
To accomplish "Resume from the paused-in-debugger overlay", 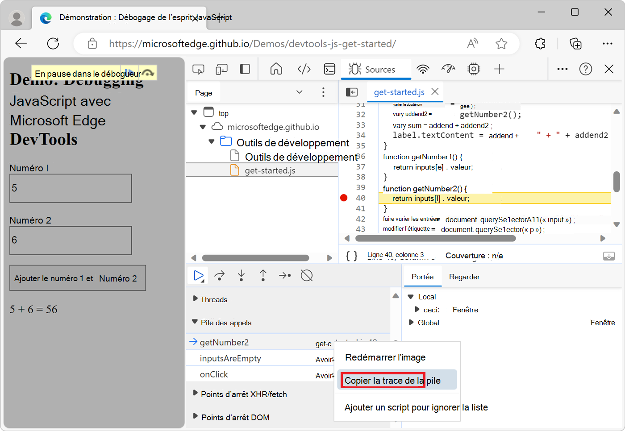I will 129,73.
